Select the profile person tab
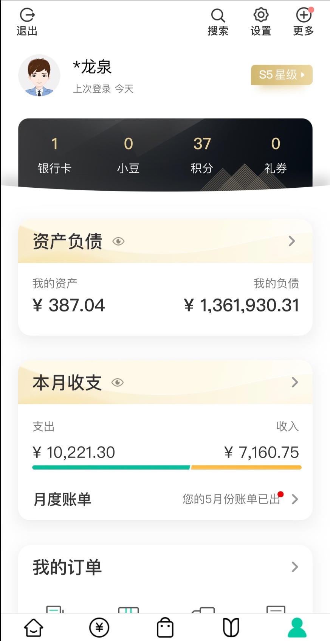Viewport: 330px width, 641px height. click(x=297, y=628)
